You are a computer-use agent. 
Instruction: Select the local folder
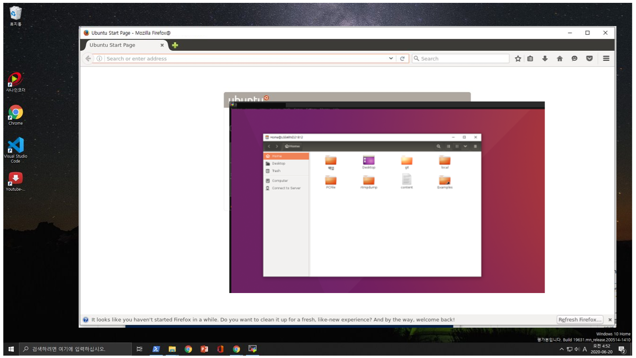click(445, 162)
